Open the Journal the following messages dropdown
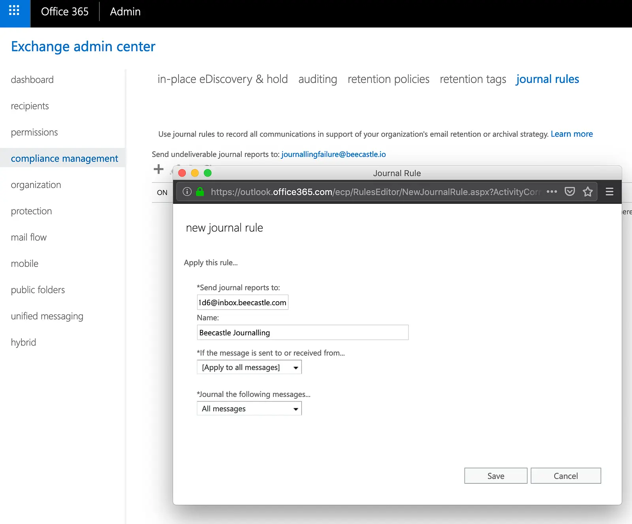Image resolution: width=632 pixels, height=524 pixels. click(x=249, y=409)
